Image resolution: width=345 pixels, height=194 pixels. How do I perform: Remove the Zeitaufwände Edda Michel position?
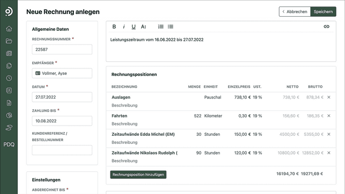(x=329, y=134)
